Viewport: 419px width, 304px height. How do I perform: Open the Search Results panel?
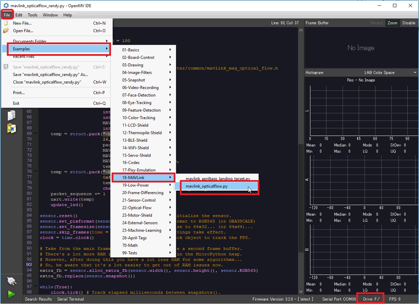pos(38,299)
